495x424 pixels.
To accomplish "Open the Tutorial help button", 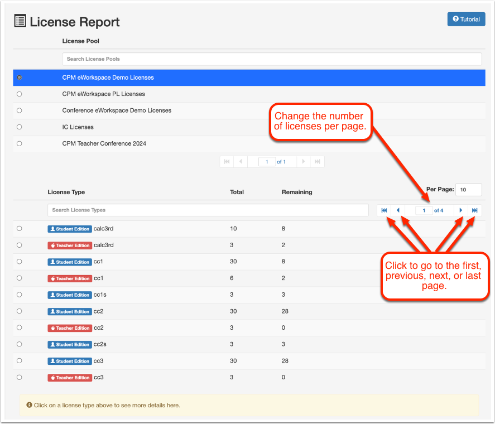I will pyautogui.click(x=466, y=20).
